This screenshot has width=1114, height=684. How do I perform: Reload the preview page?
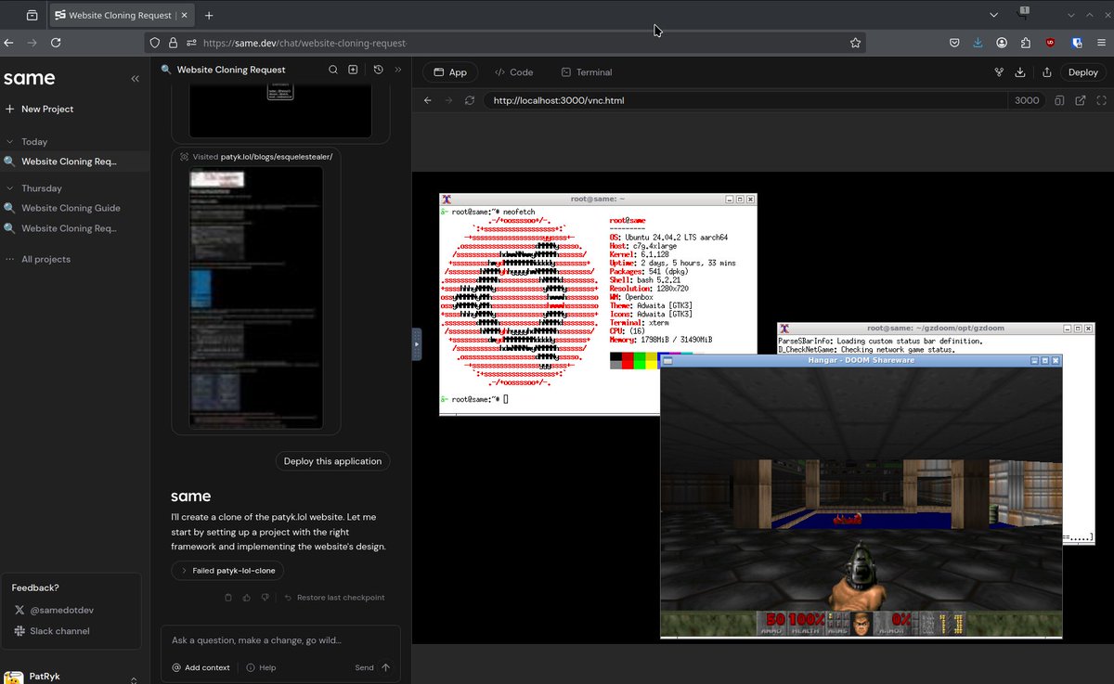(470, 100)
